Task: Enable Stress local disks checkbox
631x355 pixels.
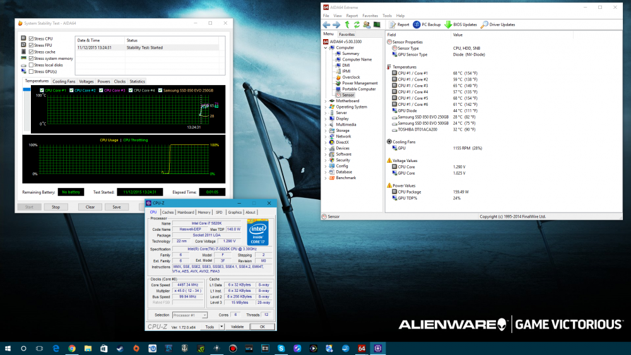Action: click(31, 65)
